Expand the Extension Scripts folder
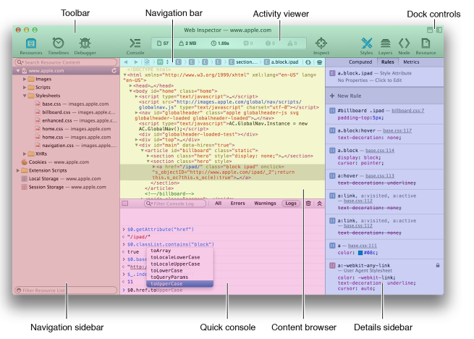The image size is (474, 339). 18,170
